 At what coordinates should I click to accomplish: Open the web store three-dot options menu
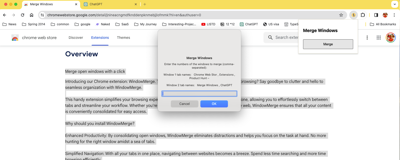coord(367,38)
